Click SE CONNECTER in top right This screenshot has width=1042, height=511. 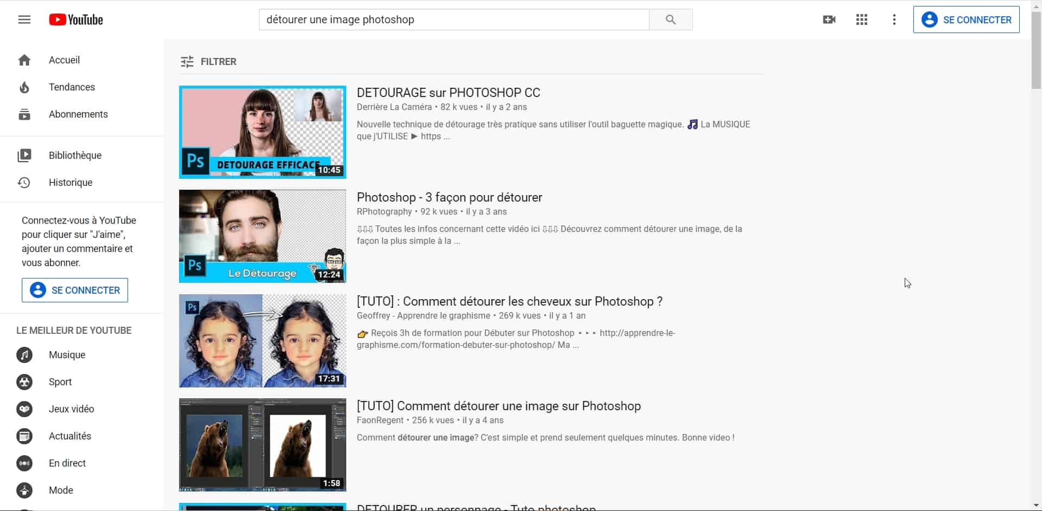966,20
